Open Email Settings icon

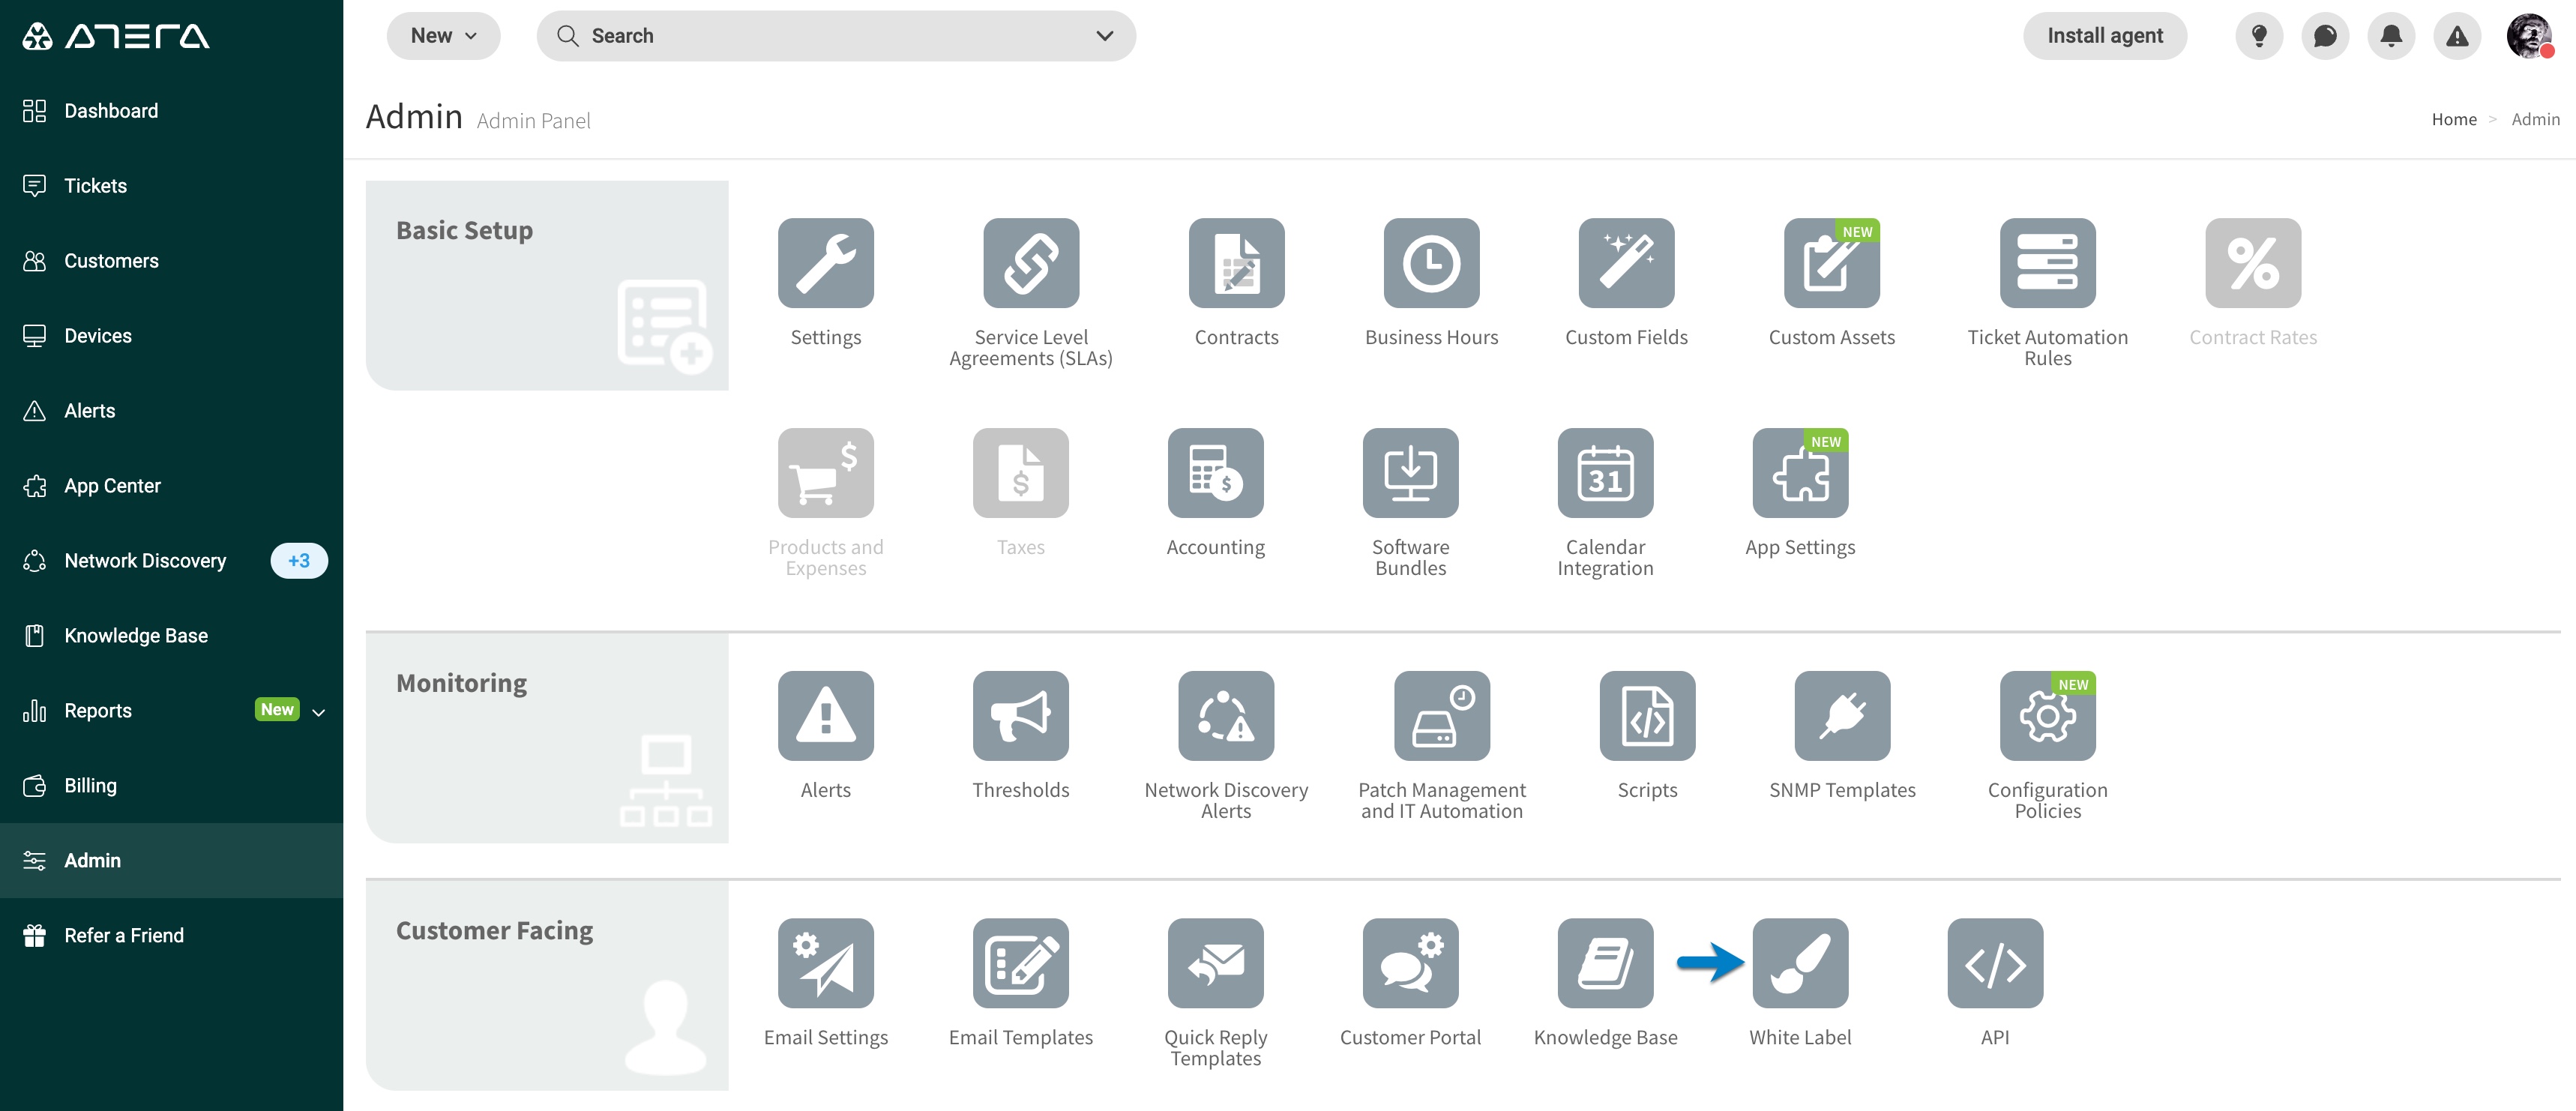point(825,963)
